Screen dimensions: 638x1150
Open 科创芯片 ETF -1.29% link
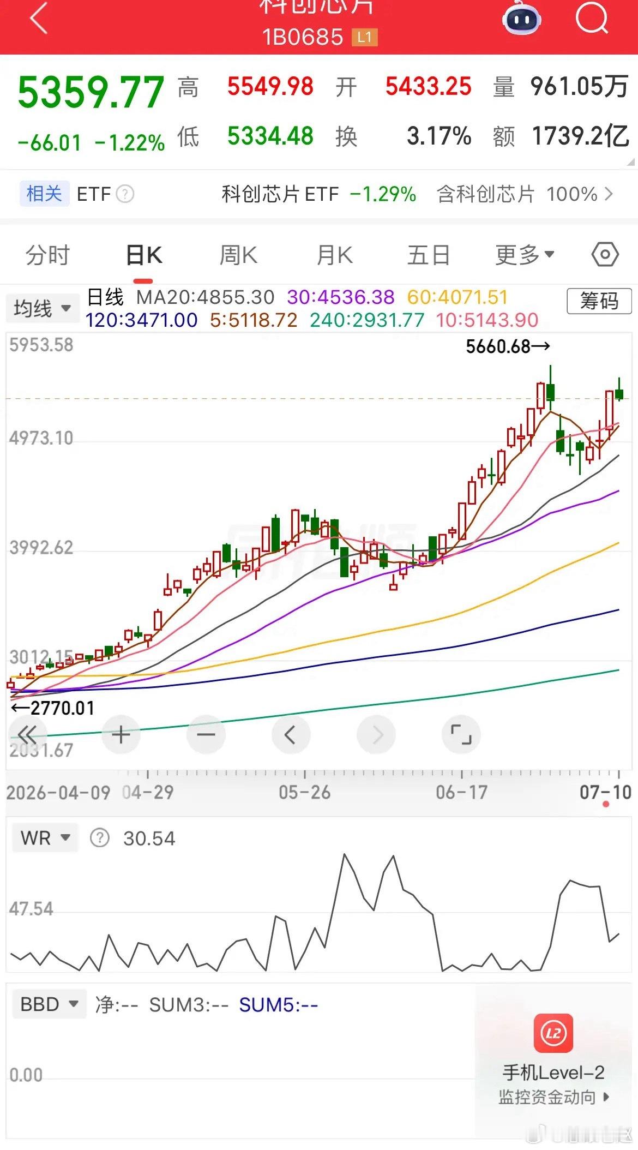pos(318,194)
